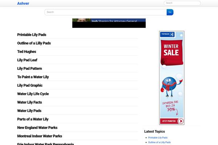Click into the large center search box

tap(105, 12)
